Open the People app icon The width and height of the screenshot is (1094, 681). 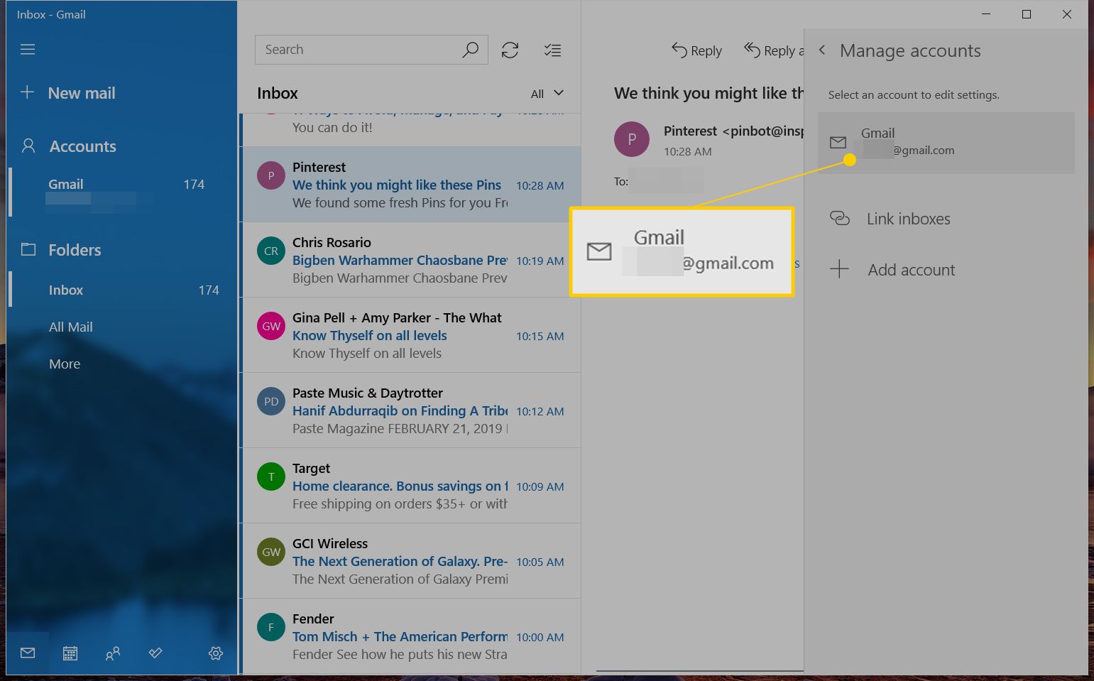coord(112,653)
